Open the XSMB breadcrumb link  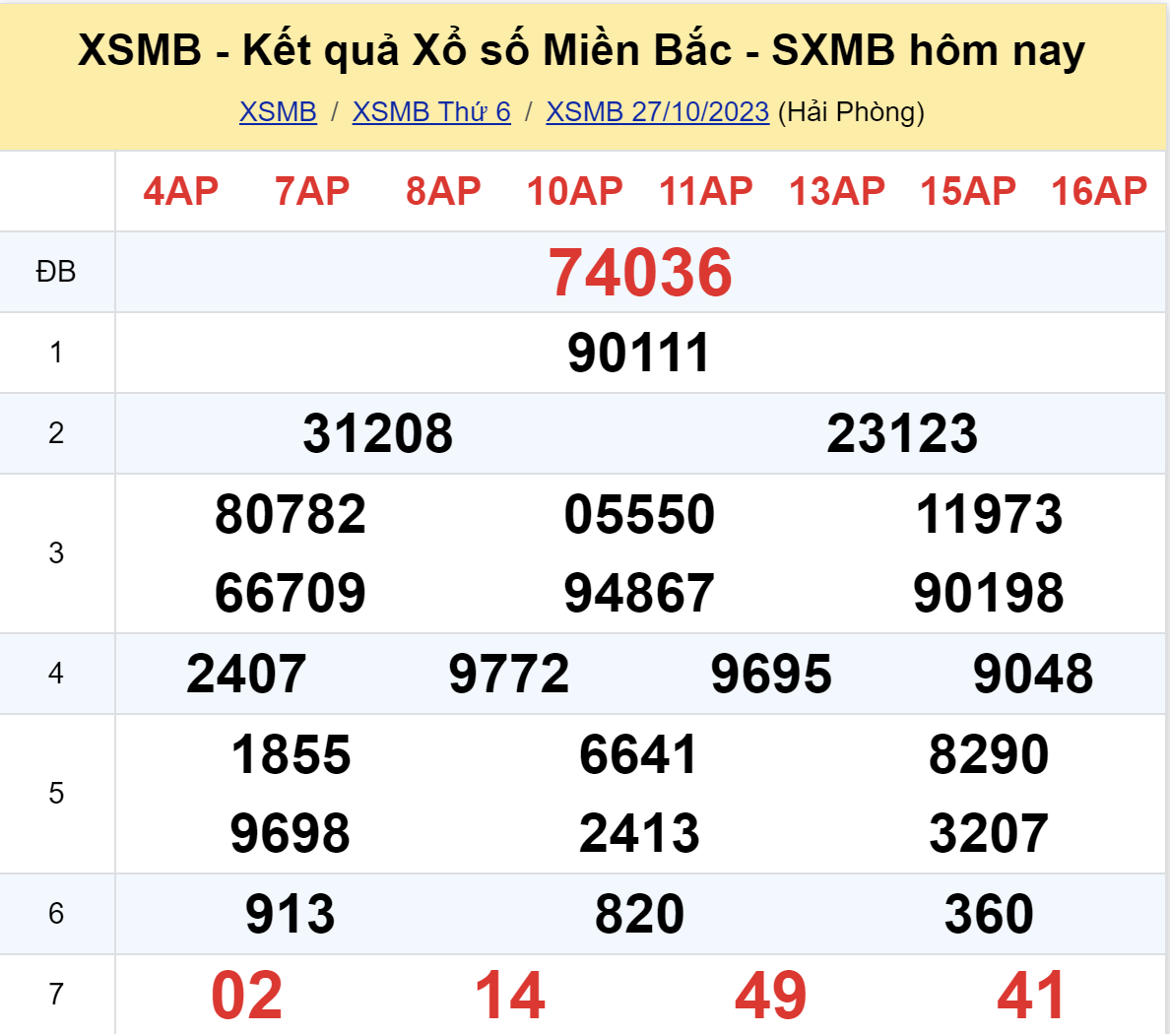[278, 112]
